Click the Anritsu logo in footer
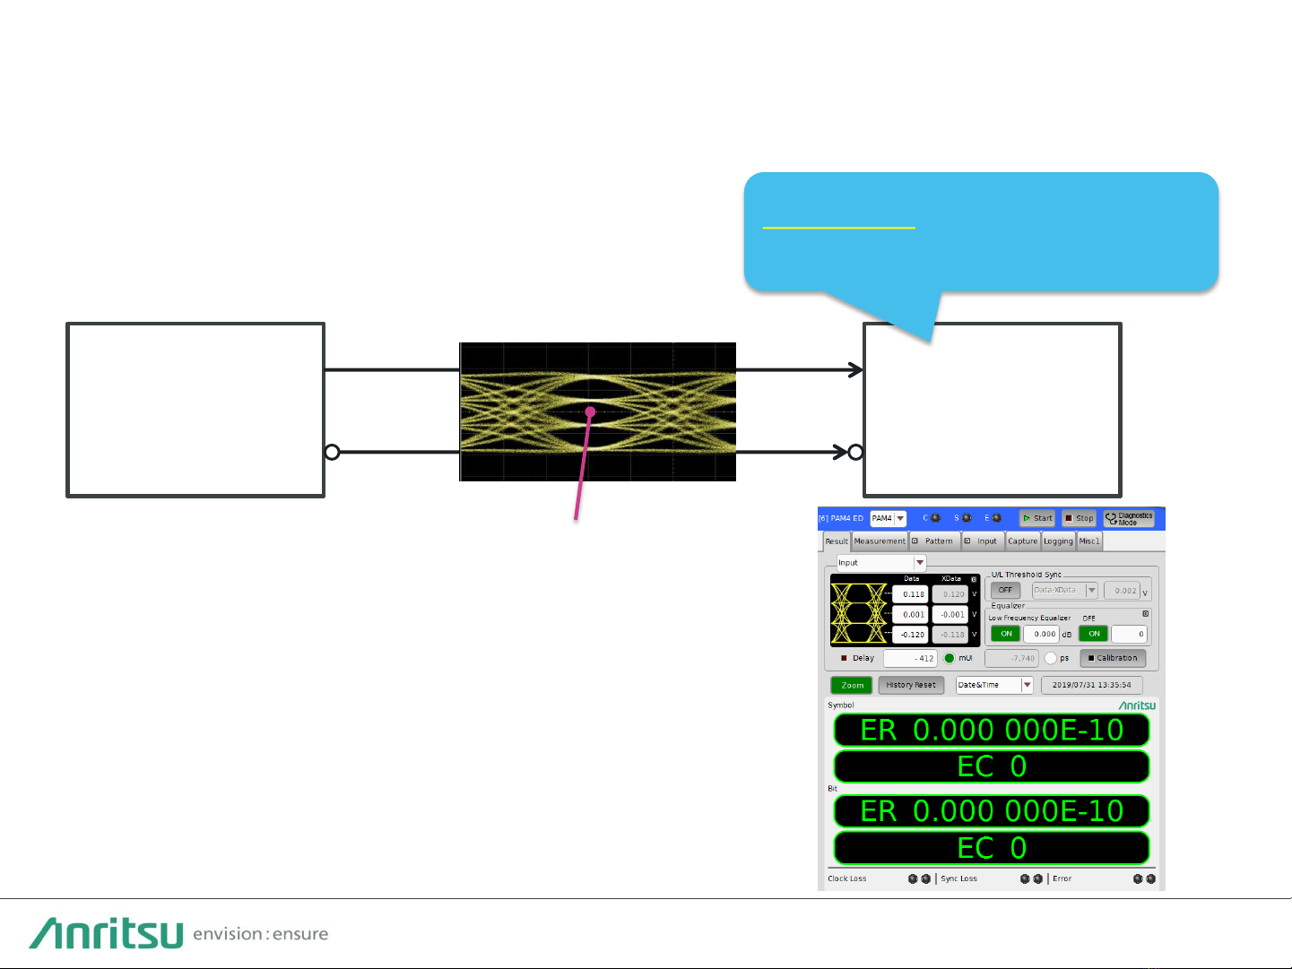 pyautogui.click(x=107, y=933)
